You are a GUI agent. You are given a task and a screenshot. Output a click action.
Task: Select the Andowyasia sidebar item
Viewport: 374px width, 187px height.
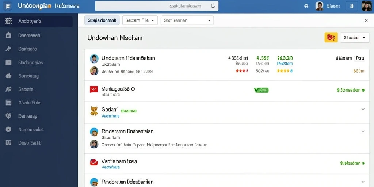click(x=36, y=21)
